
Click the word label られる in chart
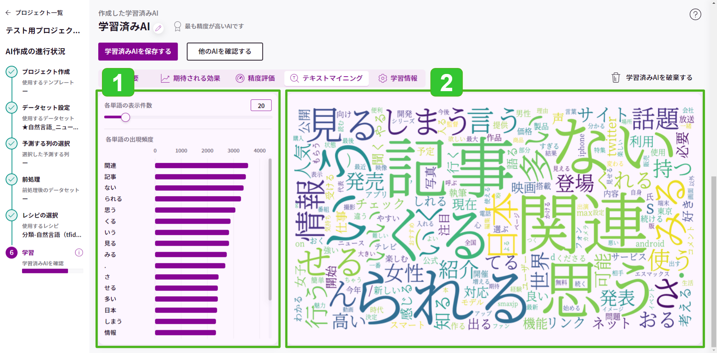click(x=113, y=199)
